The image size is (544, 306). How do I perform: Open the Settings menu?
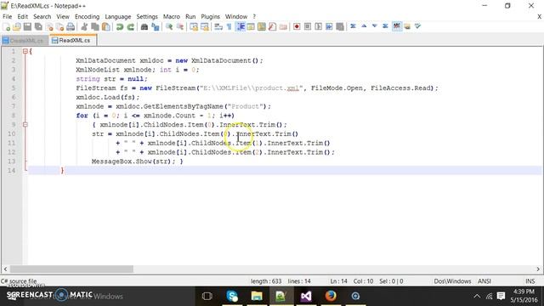point(147,17)
